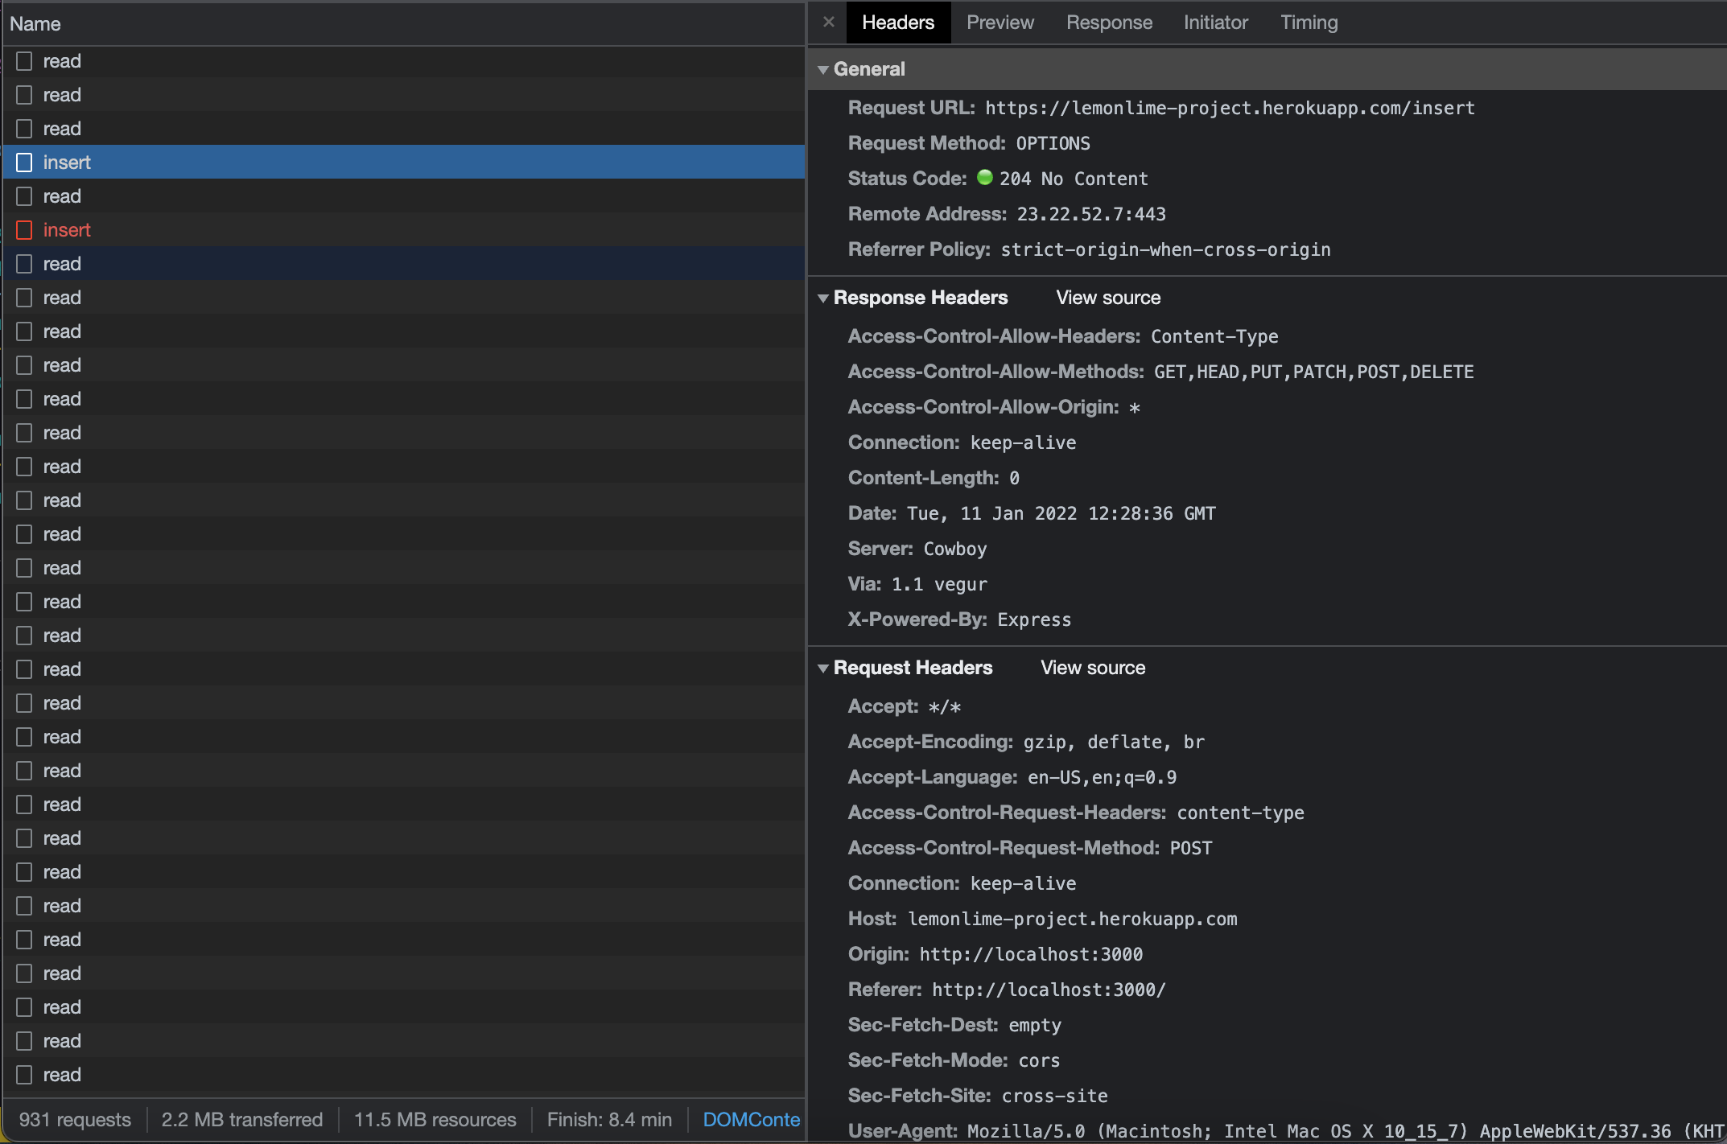Click the Via 1.1 vegur value
The image size is (1727, 1144).
coord(939,584)
